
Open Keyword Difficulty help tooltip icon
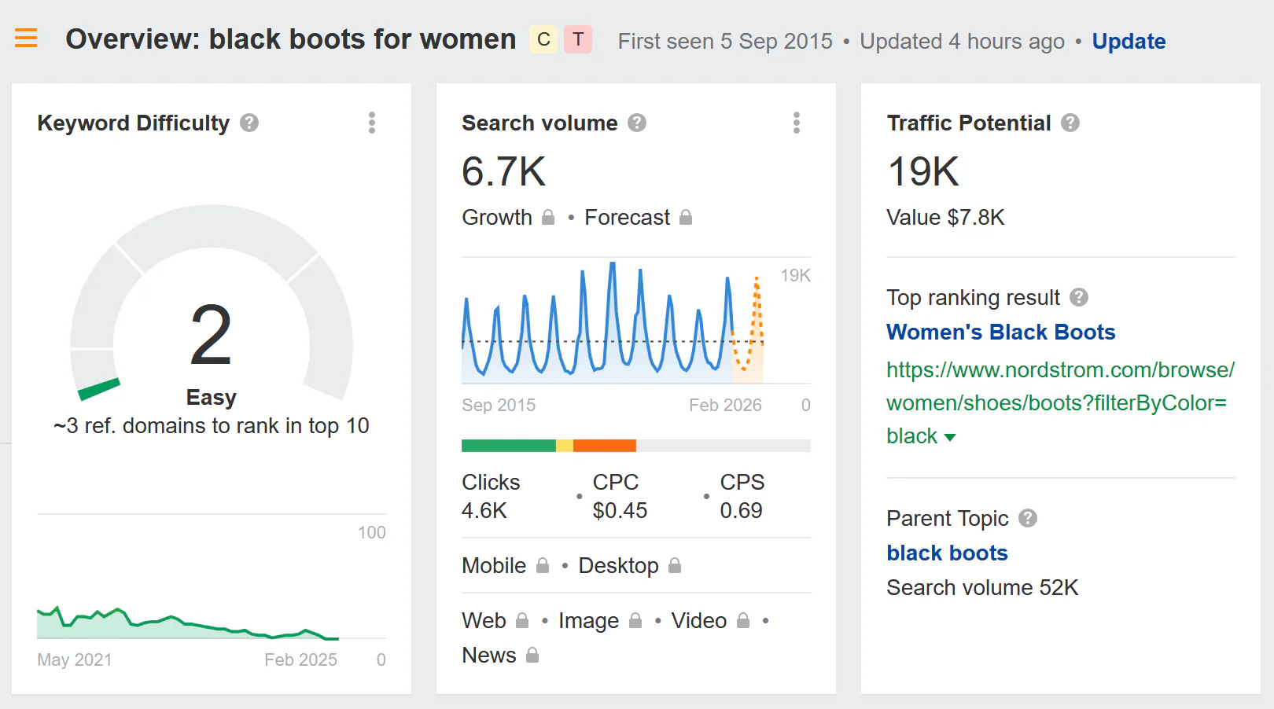[x=249, y=123]
